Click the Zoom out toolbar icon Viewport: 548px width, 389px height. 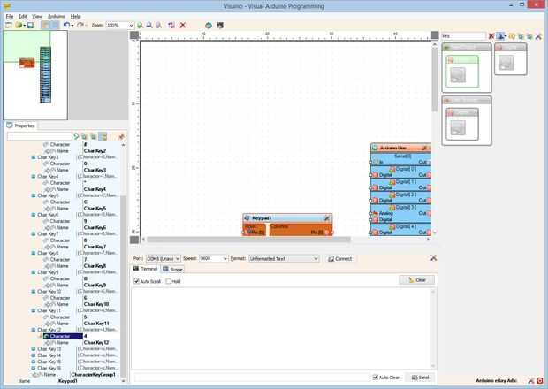click(149, 25)
